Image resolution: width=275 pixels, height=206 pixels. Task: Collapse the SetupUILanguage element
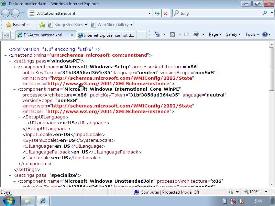point(19,117)
